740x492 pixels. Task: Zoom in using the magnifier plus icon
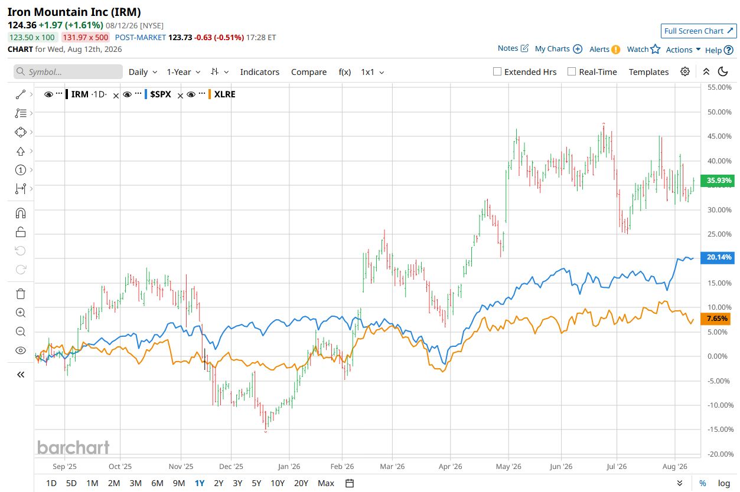21,313
